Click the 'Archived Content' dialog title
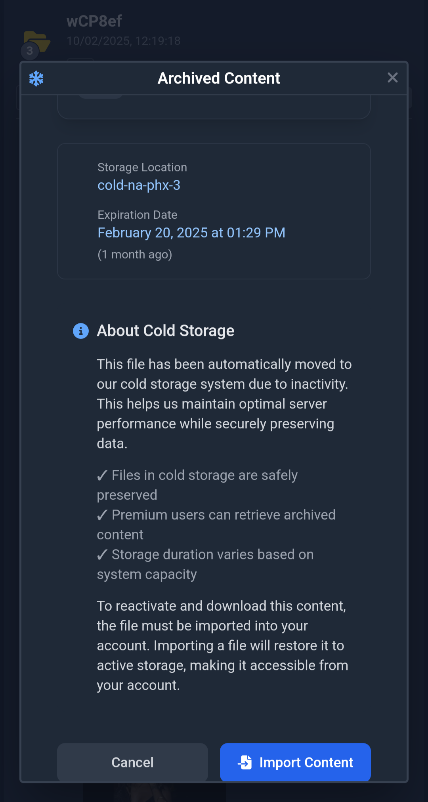The height and width of the screenshot is (802, 428). [x=219, y=78]
